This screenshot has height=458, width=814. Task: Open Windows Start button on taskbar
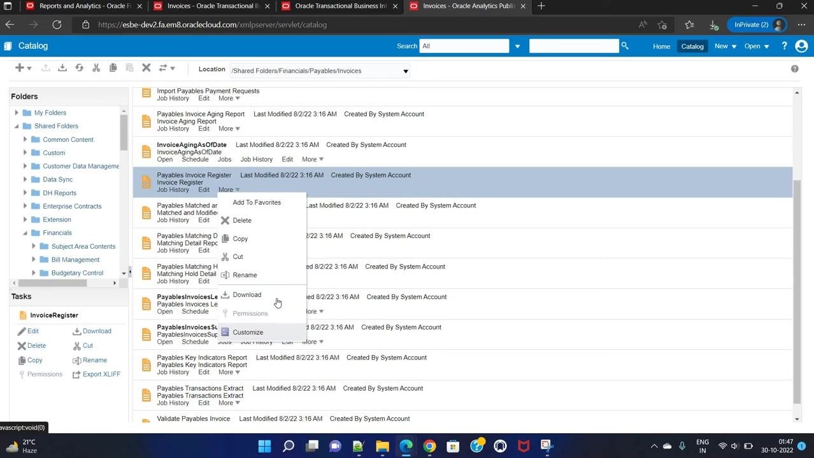point(264,446)
